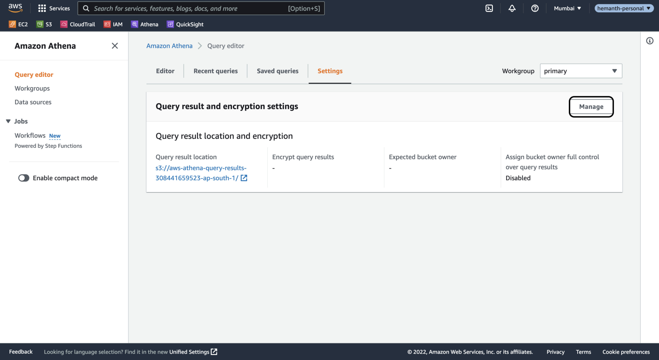Screen dimensions: 659x360
Task: Open the IAM favorite shortcut
Action: 113,24
